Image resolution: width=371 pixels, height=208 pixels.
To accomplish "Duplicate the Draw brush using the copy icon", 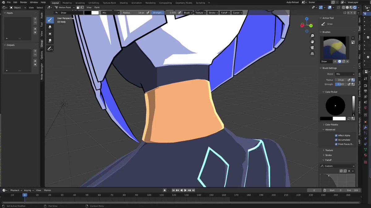I will [343, 61].
